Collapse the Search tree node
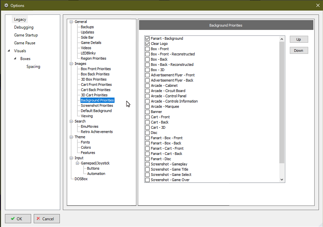This screenshot has height=227, width=323. click(71, 121)
